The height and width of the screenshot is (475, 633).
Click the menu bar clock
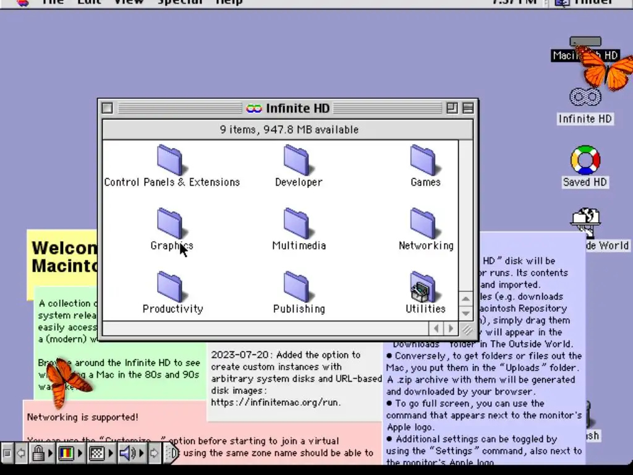click(514, 2)
